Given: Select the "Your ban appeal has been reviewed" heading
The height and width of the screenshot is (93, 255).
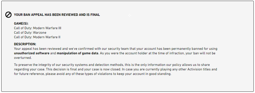Looking at the screenshot, I should pyautogui.click(x=57, y=15).
